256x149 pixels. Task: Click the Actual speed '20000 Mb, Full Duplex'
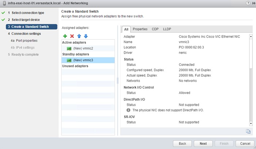(x=195, y=75)
